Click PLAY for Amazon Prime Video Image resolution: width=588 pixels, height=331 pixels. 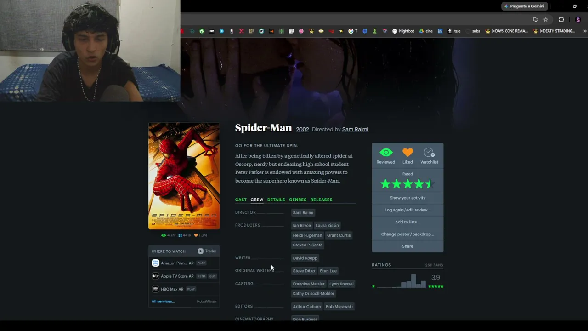(201, 263)
